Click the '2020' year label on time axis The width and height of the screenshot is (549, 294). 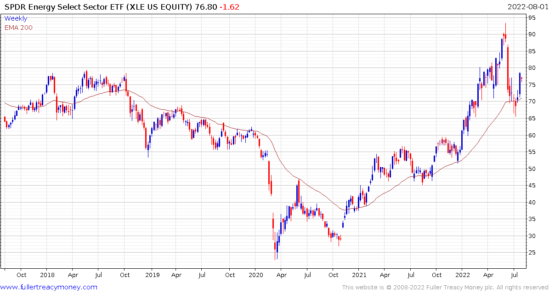pos(255,275)
